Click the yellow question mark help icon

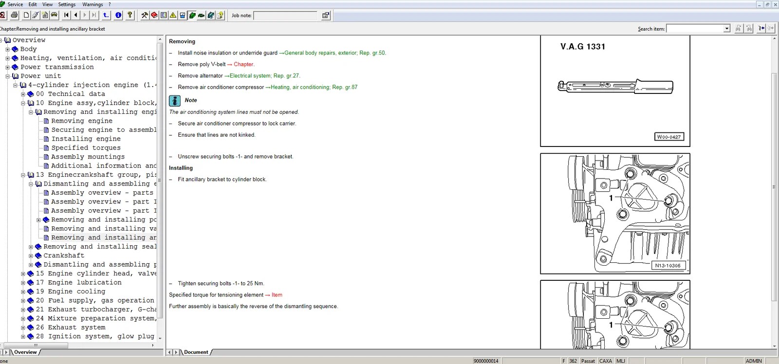pyautogui.click(x=130, y=15)
